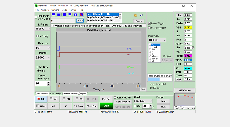230x127 pixels.
Task: Click the FR + F.K. button
Action: (91, 106)
